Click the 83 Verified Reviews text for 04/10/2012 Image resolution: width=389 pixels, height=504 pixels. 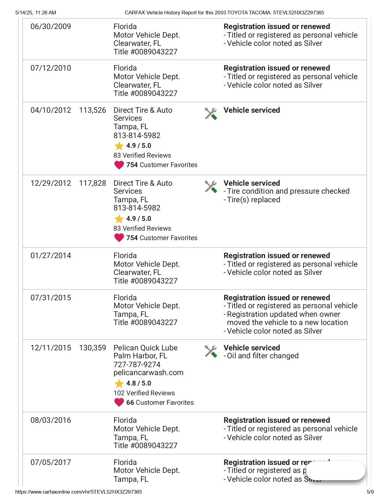point(142,155)
